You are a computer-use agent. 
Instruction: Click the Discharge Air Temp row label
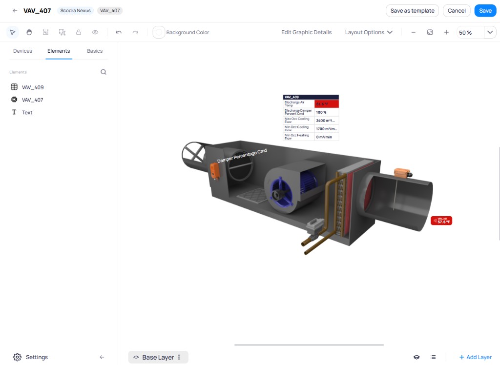pos(299,104)
